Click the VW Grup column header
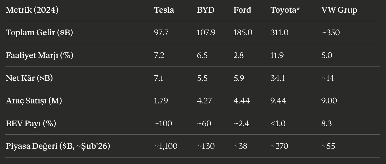386x164 pixels. (339, 10)
